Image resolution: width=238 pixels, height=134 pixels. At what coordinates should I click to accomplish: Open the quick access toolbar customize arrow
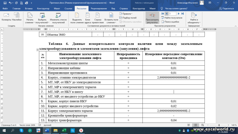point(31,3)
